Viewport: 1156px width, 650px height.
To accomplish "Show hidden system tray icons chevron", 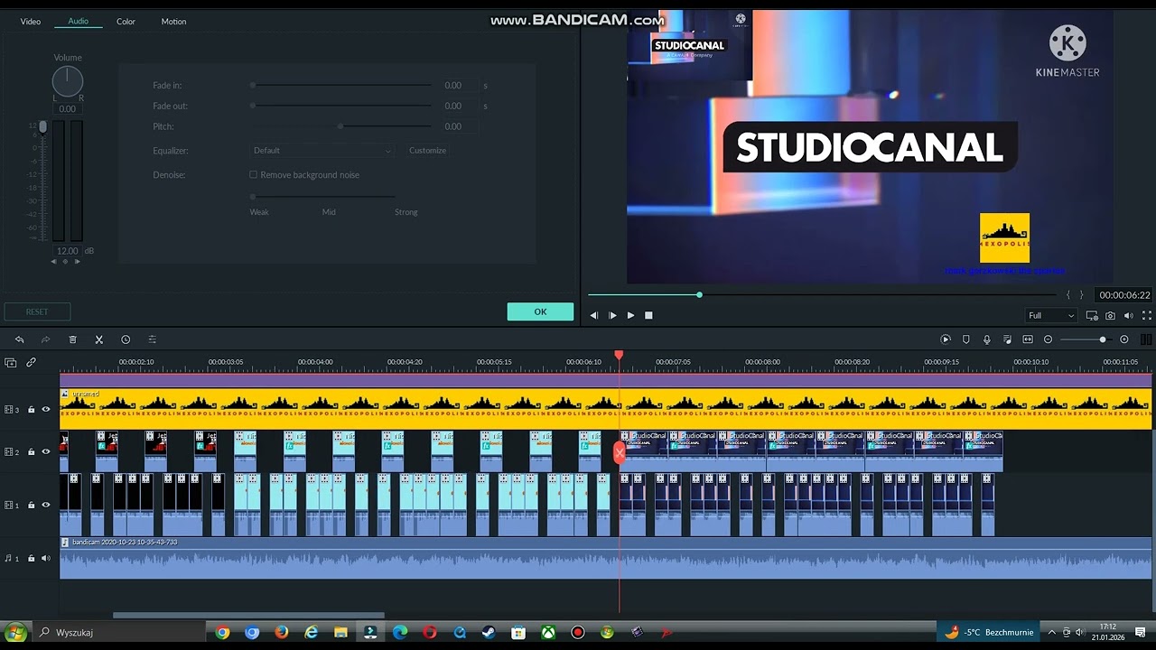I will pos(1051,632).
